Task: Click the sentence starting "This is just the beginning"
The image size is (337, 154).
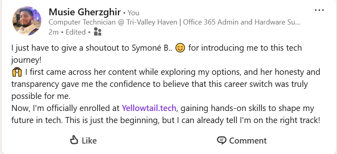Action: 193,120
